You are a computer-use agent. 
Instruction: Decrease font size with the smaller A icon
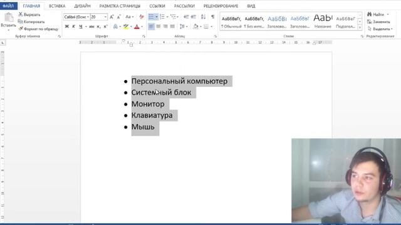(118, 17)
